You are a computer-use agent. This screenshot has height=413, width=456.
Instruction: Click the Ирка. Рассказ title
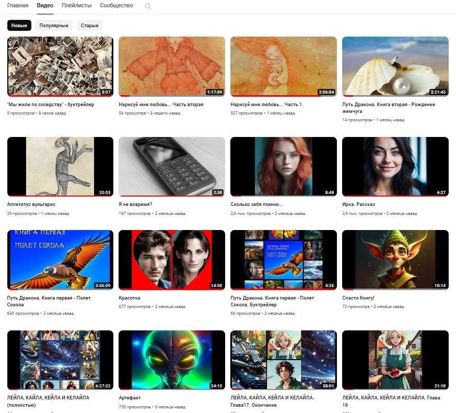(x=358, y=204)
